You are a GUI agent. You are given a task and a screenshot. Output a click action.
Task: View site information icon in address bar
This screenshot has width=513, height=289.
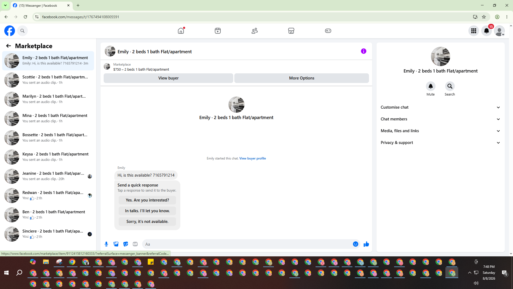37,17
